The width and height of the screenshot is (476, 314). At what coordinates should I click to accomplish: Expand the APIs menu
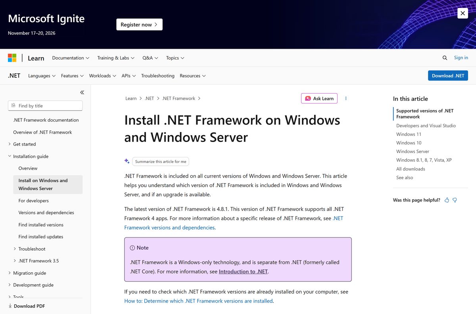tap(129, 76)
